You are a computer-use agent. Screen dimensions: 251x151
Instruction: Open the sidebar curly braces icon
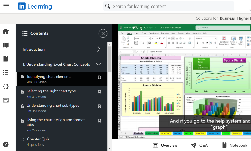pos(6,86)
